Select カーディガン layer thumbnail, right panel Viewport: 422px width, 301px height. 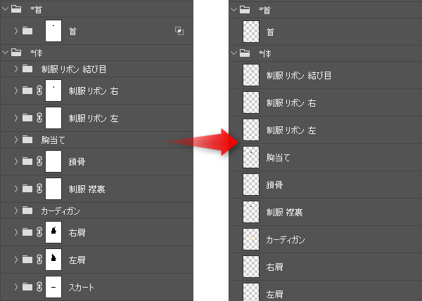pos(251,239)
